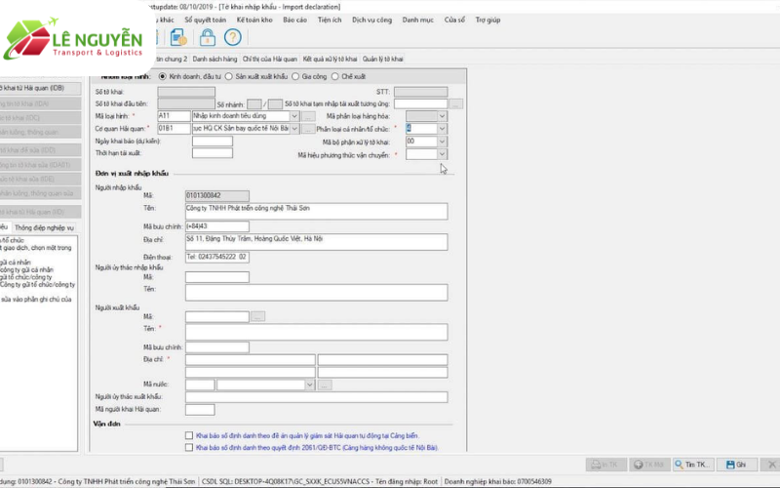Screen dimensions: 780x488
Task: Open Danh mục menu
Action: (418, 20)
